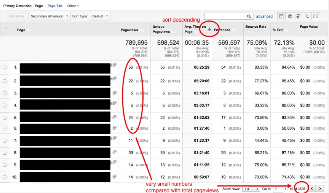Open the Show rows dropdown
Viewport: 329px width, 193px height.
coord(251,188)
